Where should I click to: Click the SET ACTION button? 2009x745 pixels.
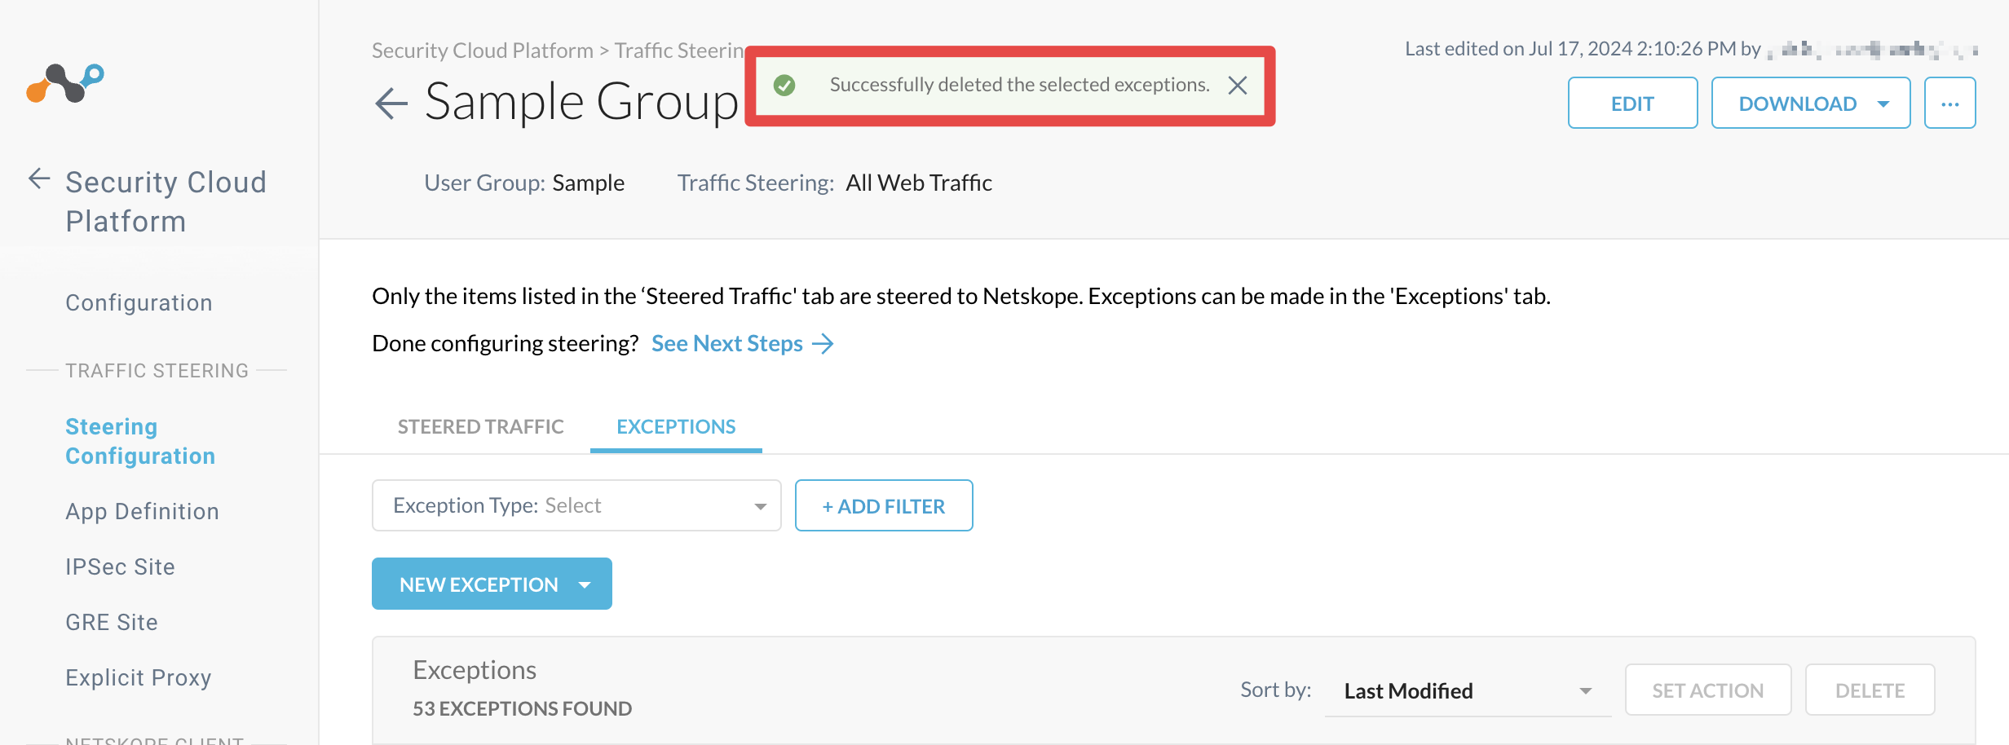(x=1708, y=690)
